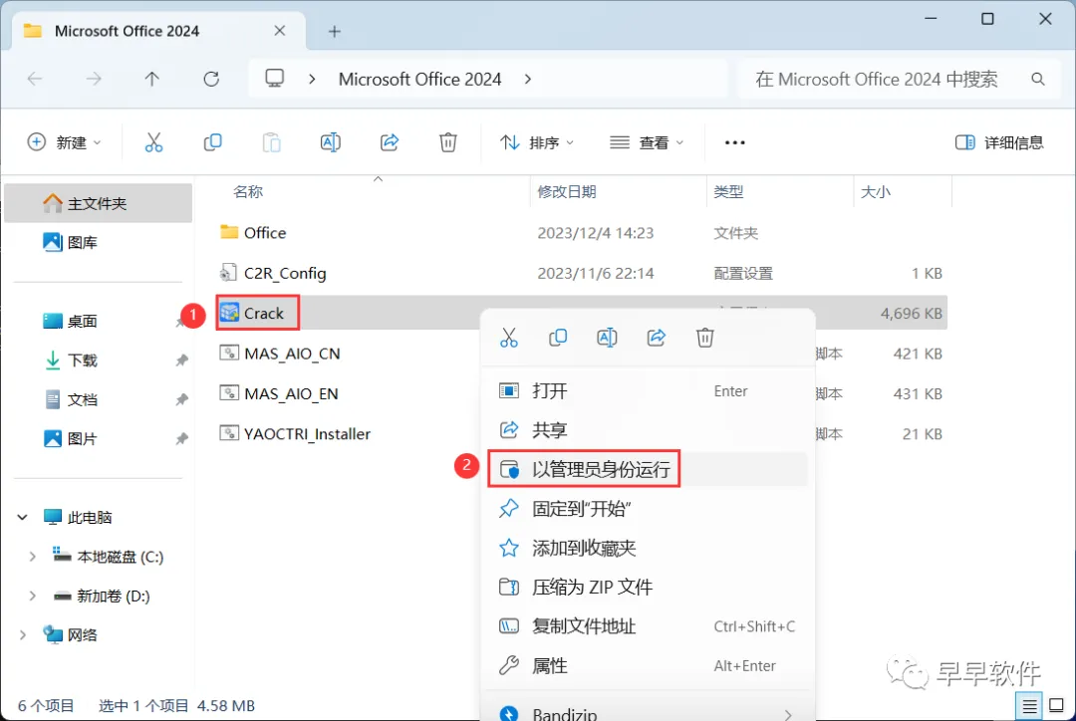Click the chevron after Microsoft Office 2024 in the address bar
Screen dimensions: 1076x721
[528, 79]
